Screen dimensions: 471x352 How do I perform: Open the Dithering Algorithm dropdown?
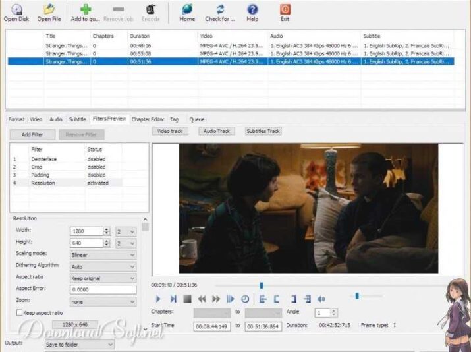pyautogui.click(x=103, y=266)
